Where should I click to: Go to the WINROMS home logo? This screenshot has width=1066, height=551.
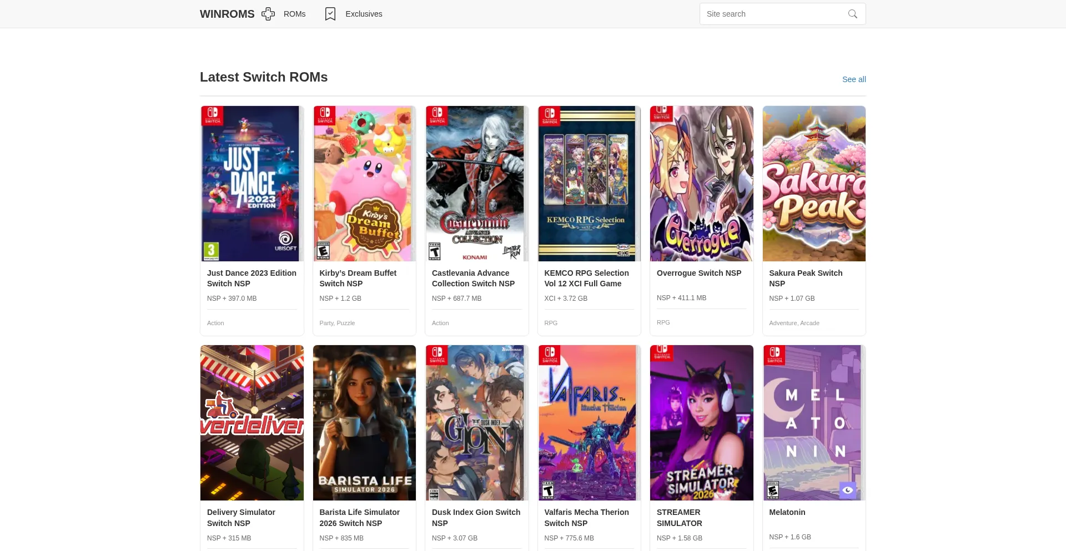tap(227, 14)
